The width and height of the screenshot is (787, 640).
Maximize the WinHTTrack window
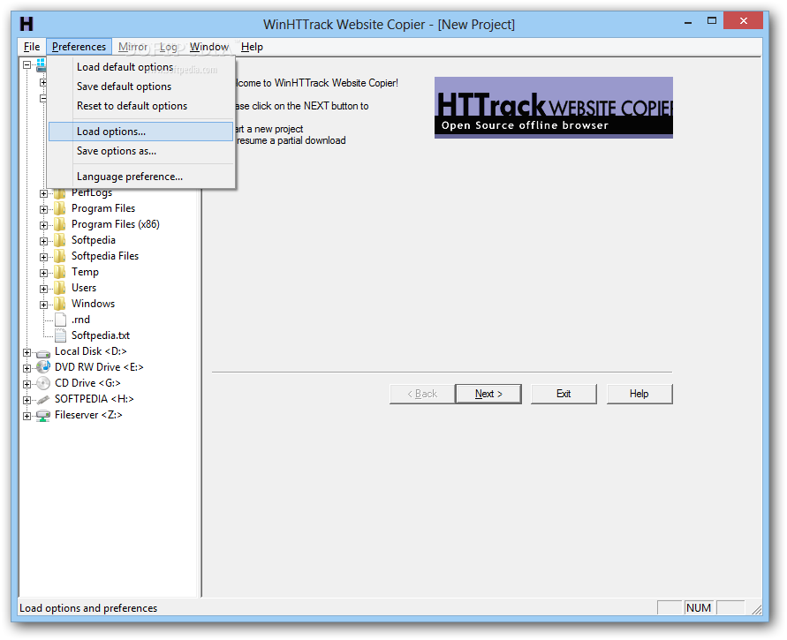pyautogui.click(x=712, y=21)
